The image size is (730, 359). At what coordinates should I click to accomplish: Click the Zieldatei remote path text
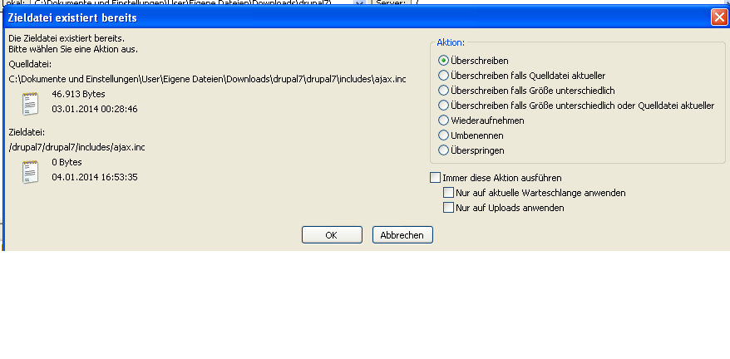pyautogui.click(x=77, y=147)
